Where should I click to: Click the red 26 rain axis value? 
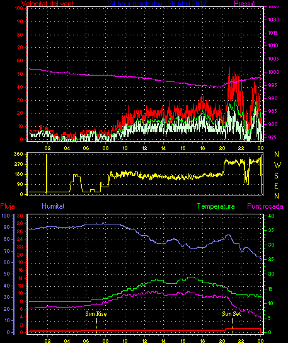tap(20, 231)
